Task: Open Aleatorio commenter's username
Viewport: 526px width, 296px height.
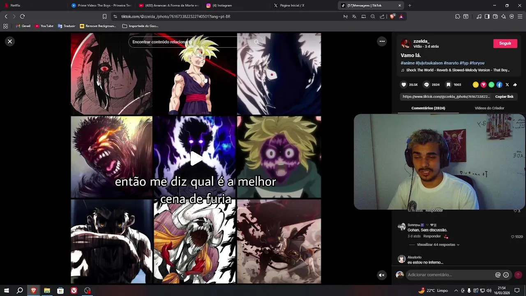Action: pyautogui.click(x=414, y=257)
